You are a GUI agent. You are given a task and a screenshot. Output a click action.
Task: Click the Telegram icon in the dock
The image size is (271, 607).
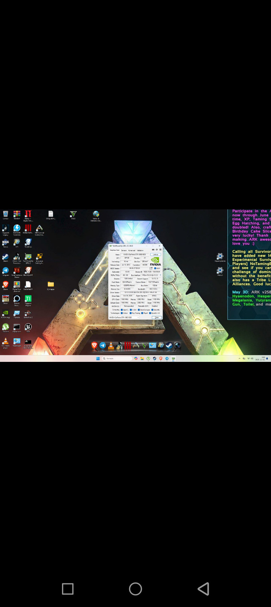point(102,345)
